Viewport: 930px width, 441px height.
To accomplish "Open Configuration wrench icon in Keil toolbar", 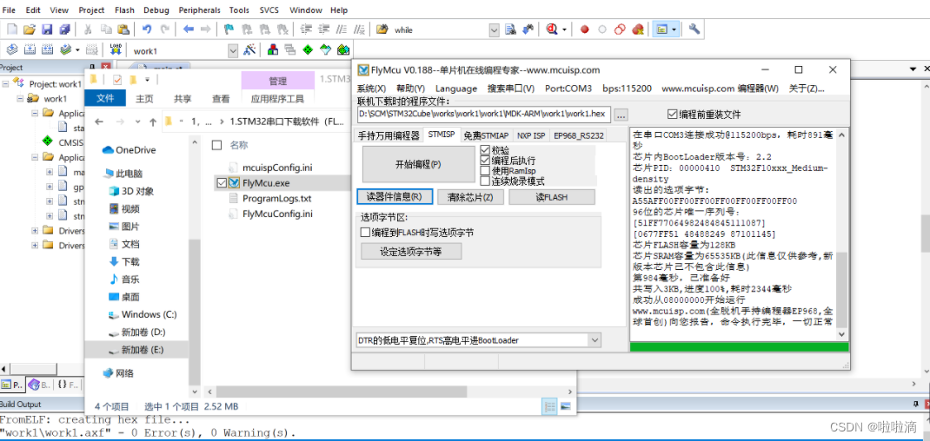I will pos(694,29).
